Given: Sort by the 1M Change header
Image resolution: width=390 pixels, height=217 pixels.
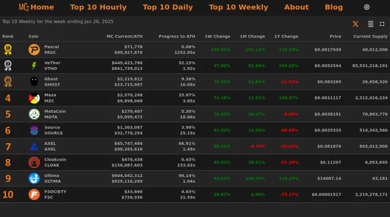Looking at the screenshot, I should [x=252, y=36].
